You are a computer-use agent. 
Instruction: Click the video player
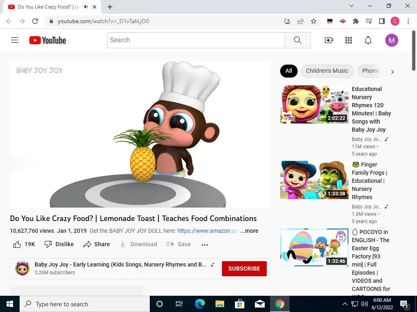[x=140, y=134]
